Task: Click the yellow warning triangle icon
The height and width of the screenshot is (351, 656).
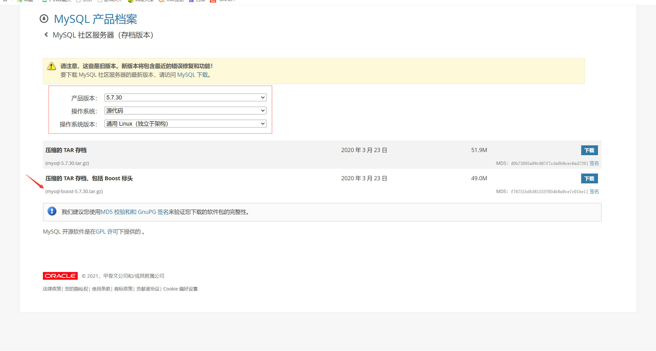Action: (x=51, y=66)
